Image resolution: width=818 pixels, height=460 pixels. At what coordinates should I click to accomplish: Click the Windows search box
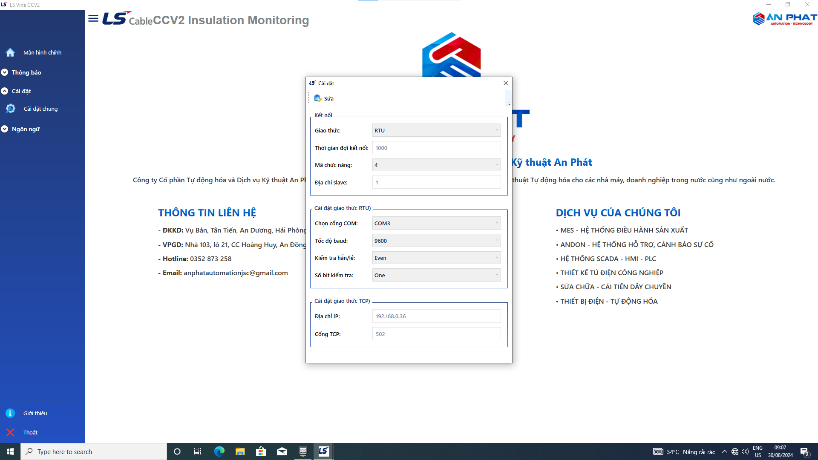click(94, 451)
